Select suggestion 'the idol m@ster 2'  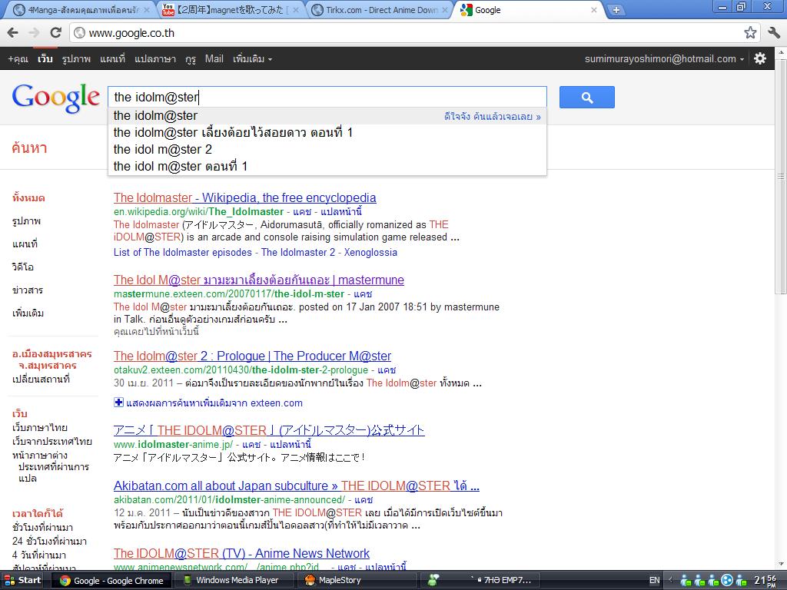pos(327,150)
